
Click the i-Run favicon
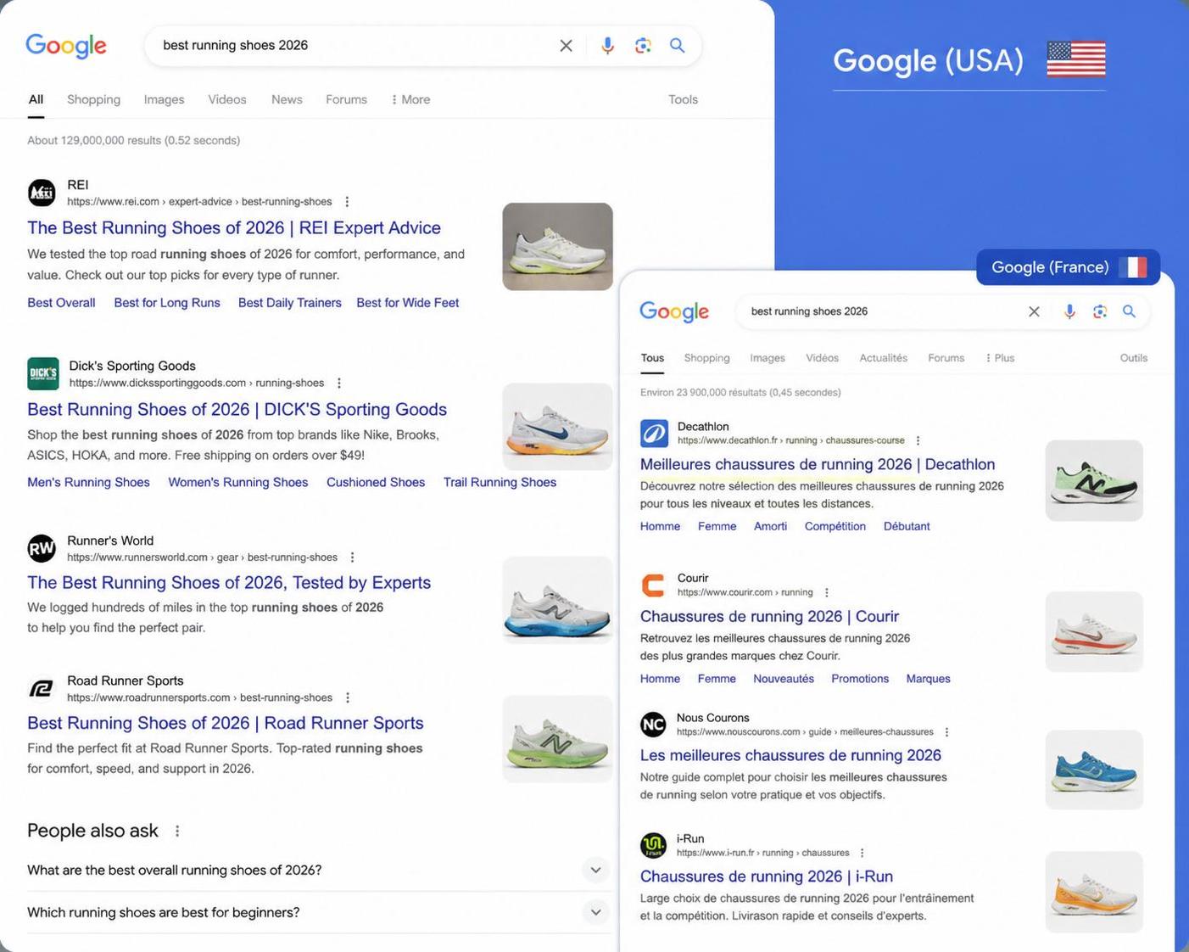coord(653,845)
